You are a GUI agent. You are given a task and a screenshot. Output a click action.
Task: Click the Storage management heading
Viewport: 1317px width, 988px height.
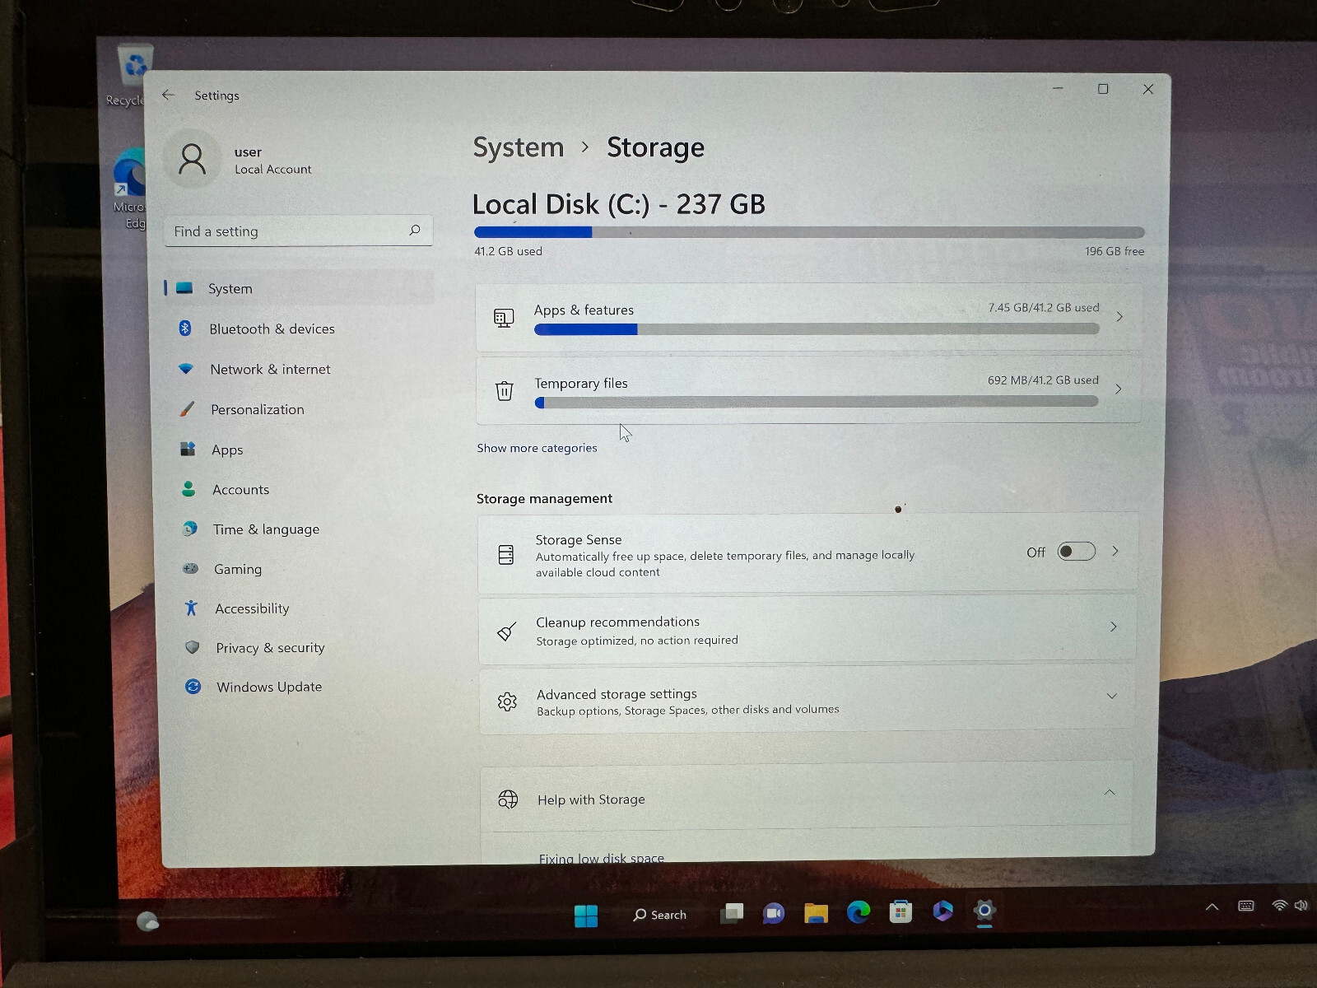[544, 498]
